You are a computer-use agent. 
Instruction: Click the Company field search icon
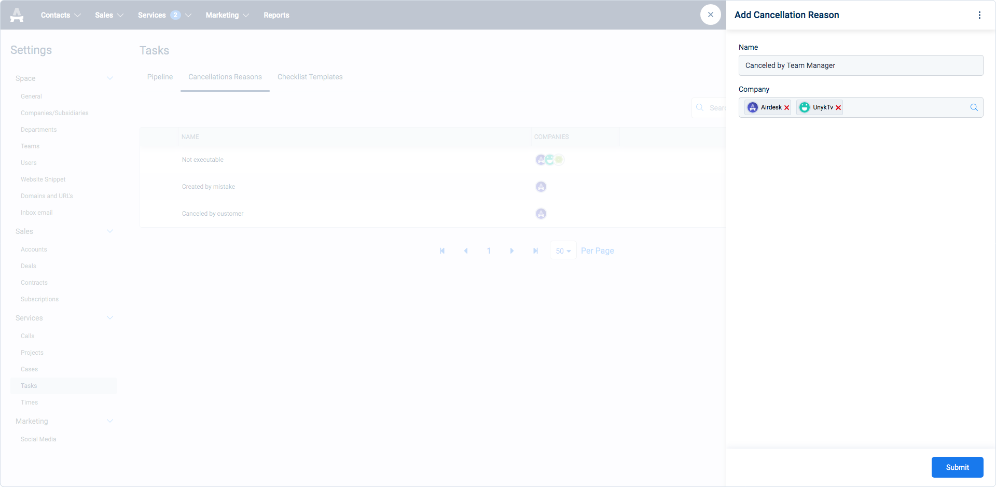(974, 107)
